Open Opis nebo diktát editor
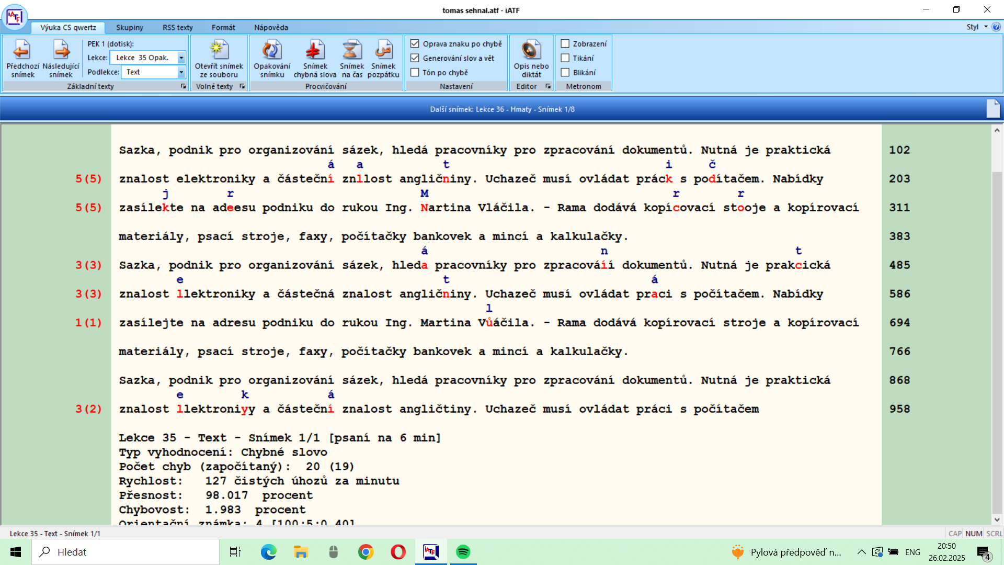The width and height of the screenshot is (1004, 565). (531, 51)
